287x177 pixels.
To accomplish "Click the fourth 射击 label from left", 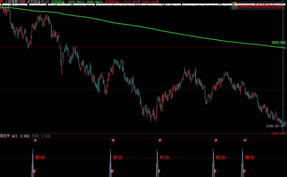I will tap(221, 157).
